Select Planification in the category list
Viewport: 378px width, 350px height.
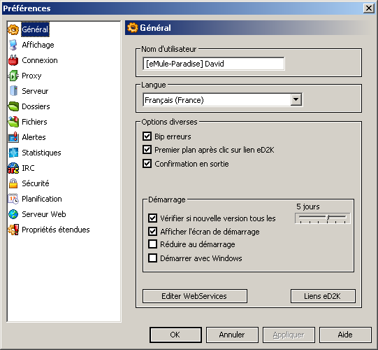(x=42, y=199)
